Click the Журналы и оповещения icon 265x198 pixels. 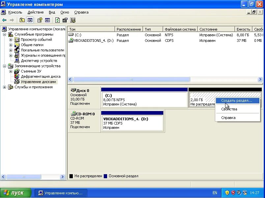[17, 55]
